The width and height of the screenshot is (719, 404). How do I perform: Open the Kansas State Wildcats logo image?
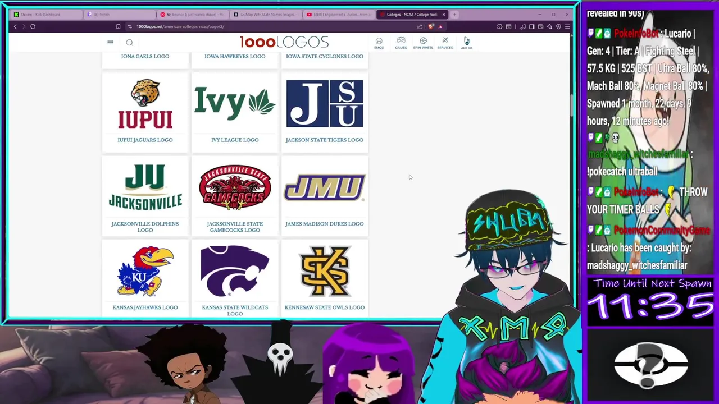(x=235, y=271)
